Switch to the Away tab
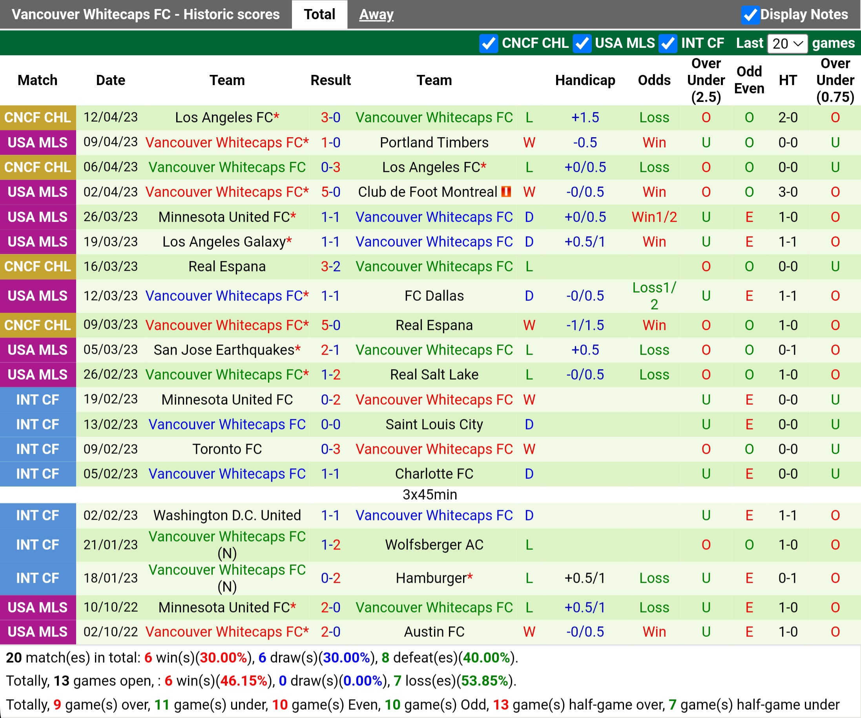 (376, 15)
